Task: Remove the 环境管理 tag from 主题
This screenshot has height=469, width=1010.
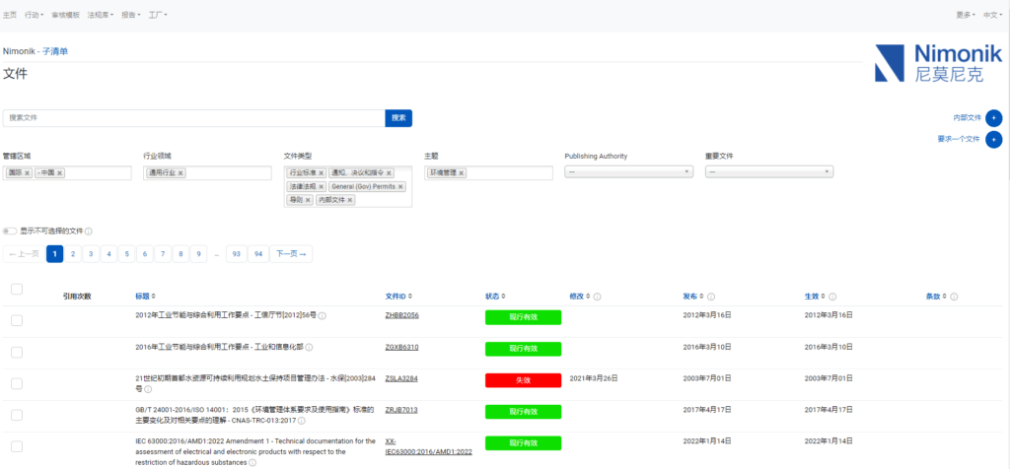Action: point(461,173)
